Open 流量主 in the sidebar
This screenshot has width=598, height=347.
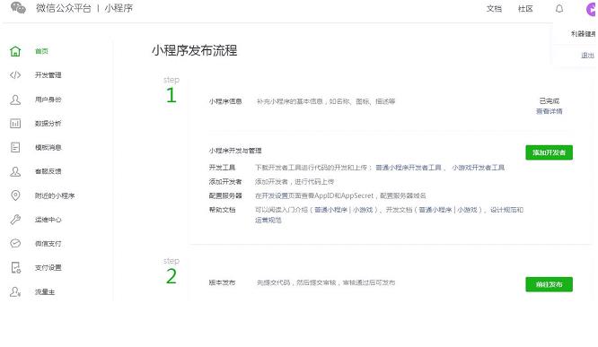coord(45,292)
